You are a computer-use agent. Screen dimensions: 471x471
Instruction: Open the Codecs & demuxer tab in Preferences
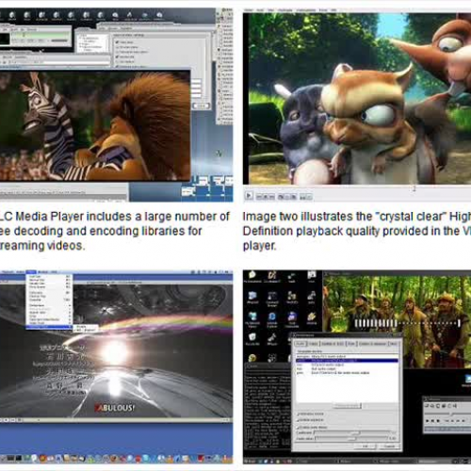pyautogui.click(x=373, y=344)
